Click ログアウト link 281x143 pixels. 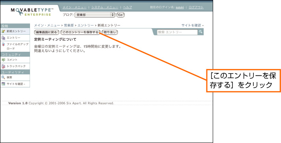[x=196, y=8]
